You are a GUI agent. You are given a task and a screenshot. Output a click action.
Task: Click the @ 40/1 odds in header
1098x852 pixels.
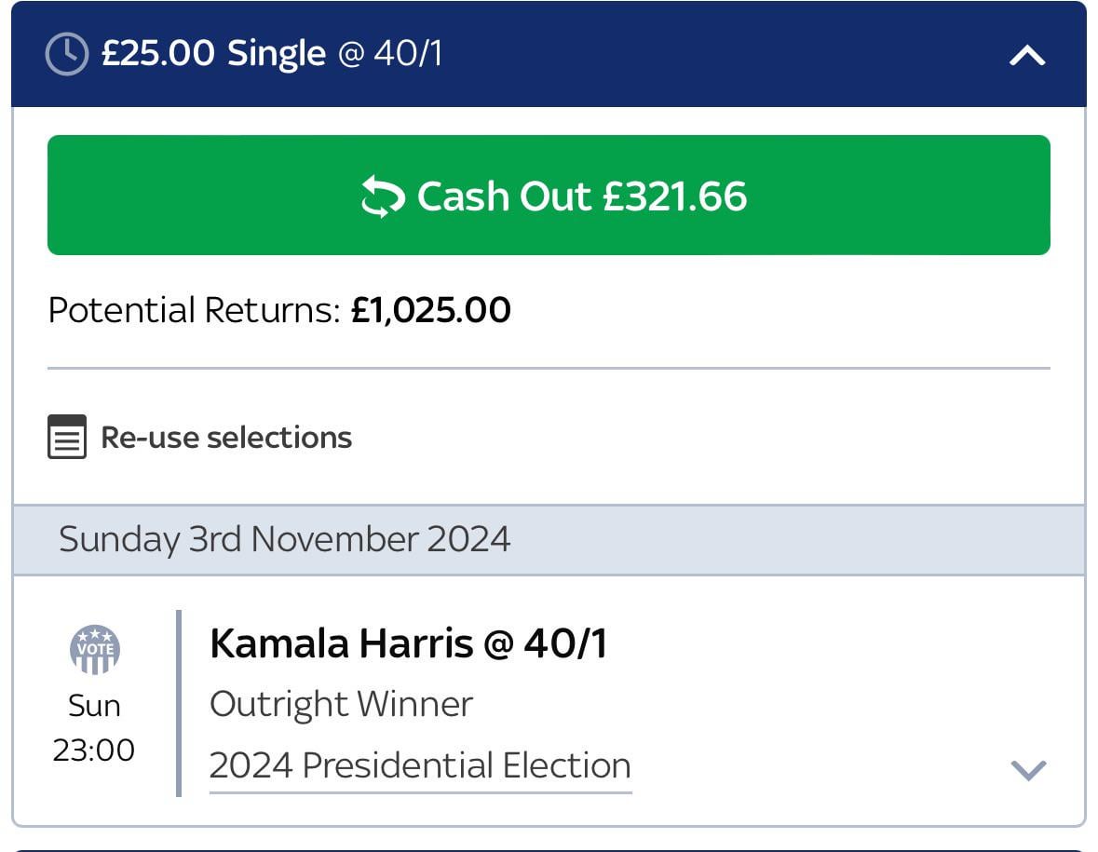pyautogui.click(x=390, y=53)
